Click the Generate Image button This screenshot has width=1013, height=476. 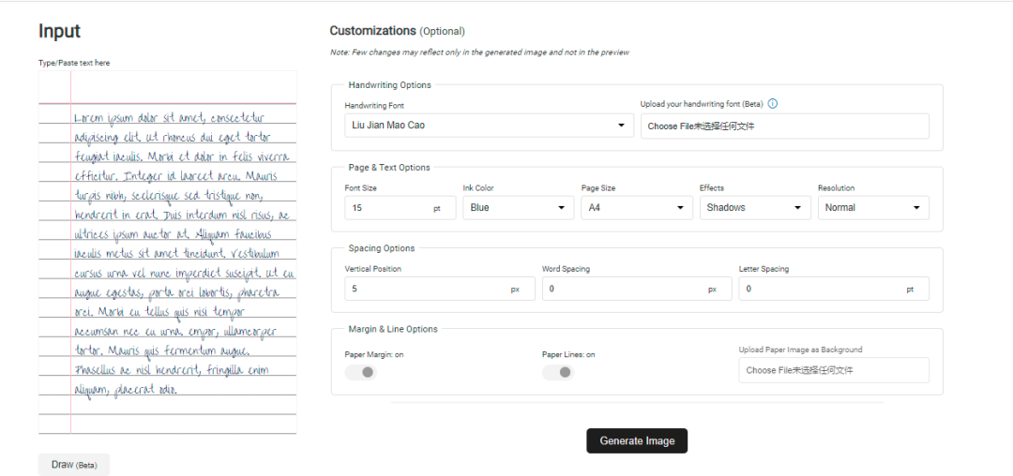637,440
